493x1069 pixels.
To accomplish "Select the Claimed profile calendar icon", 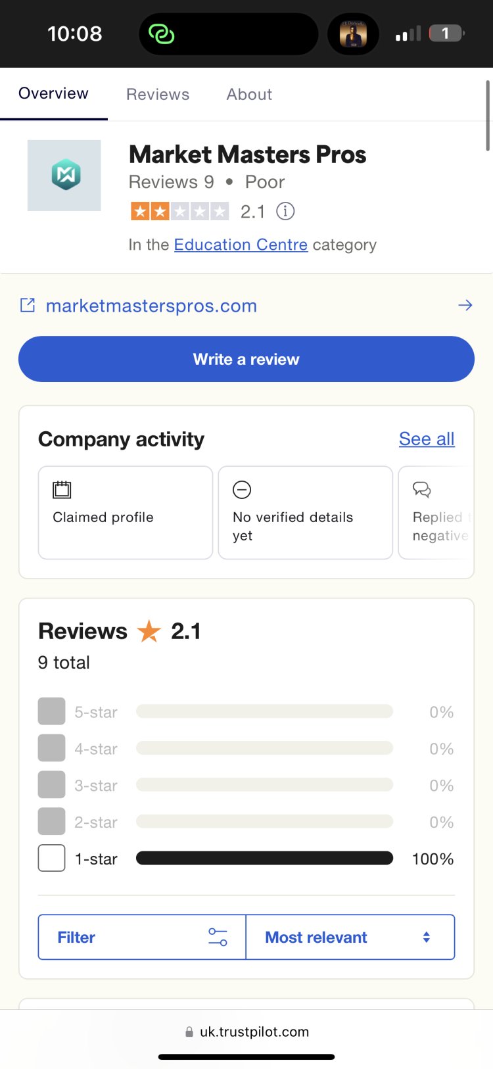I will coord(62,489).
